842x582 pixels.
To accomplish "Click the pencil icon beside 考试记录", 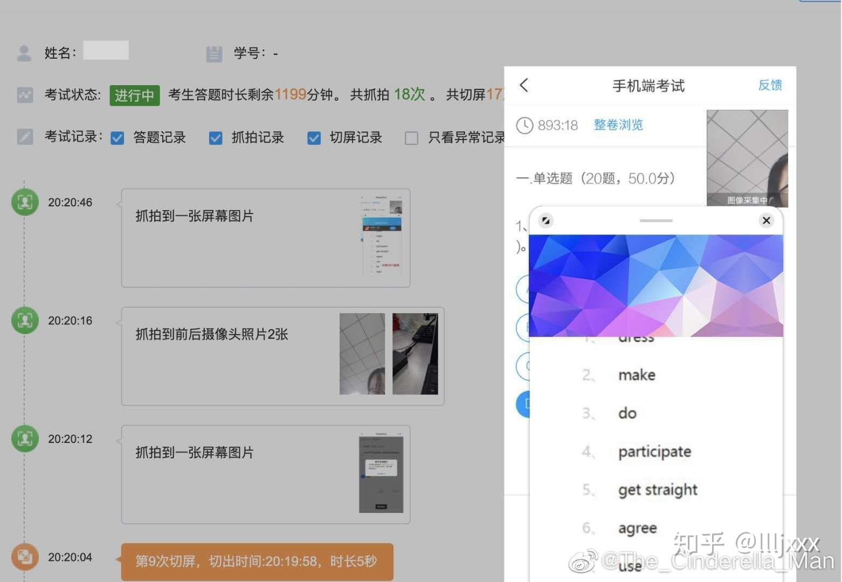I will pyautogui.click(x=25, y=137).
